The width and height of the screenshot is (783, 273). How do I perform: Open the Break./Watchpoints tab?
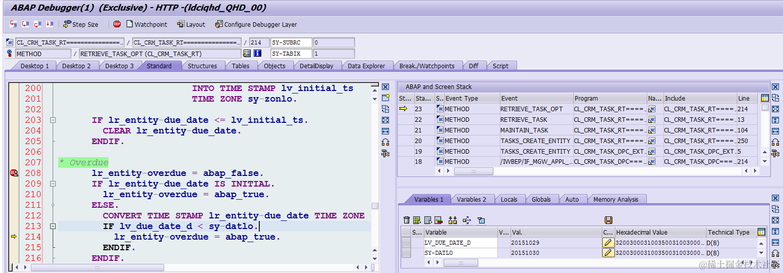click(427, 66)
